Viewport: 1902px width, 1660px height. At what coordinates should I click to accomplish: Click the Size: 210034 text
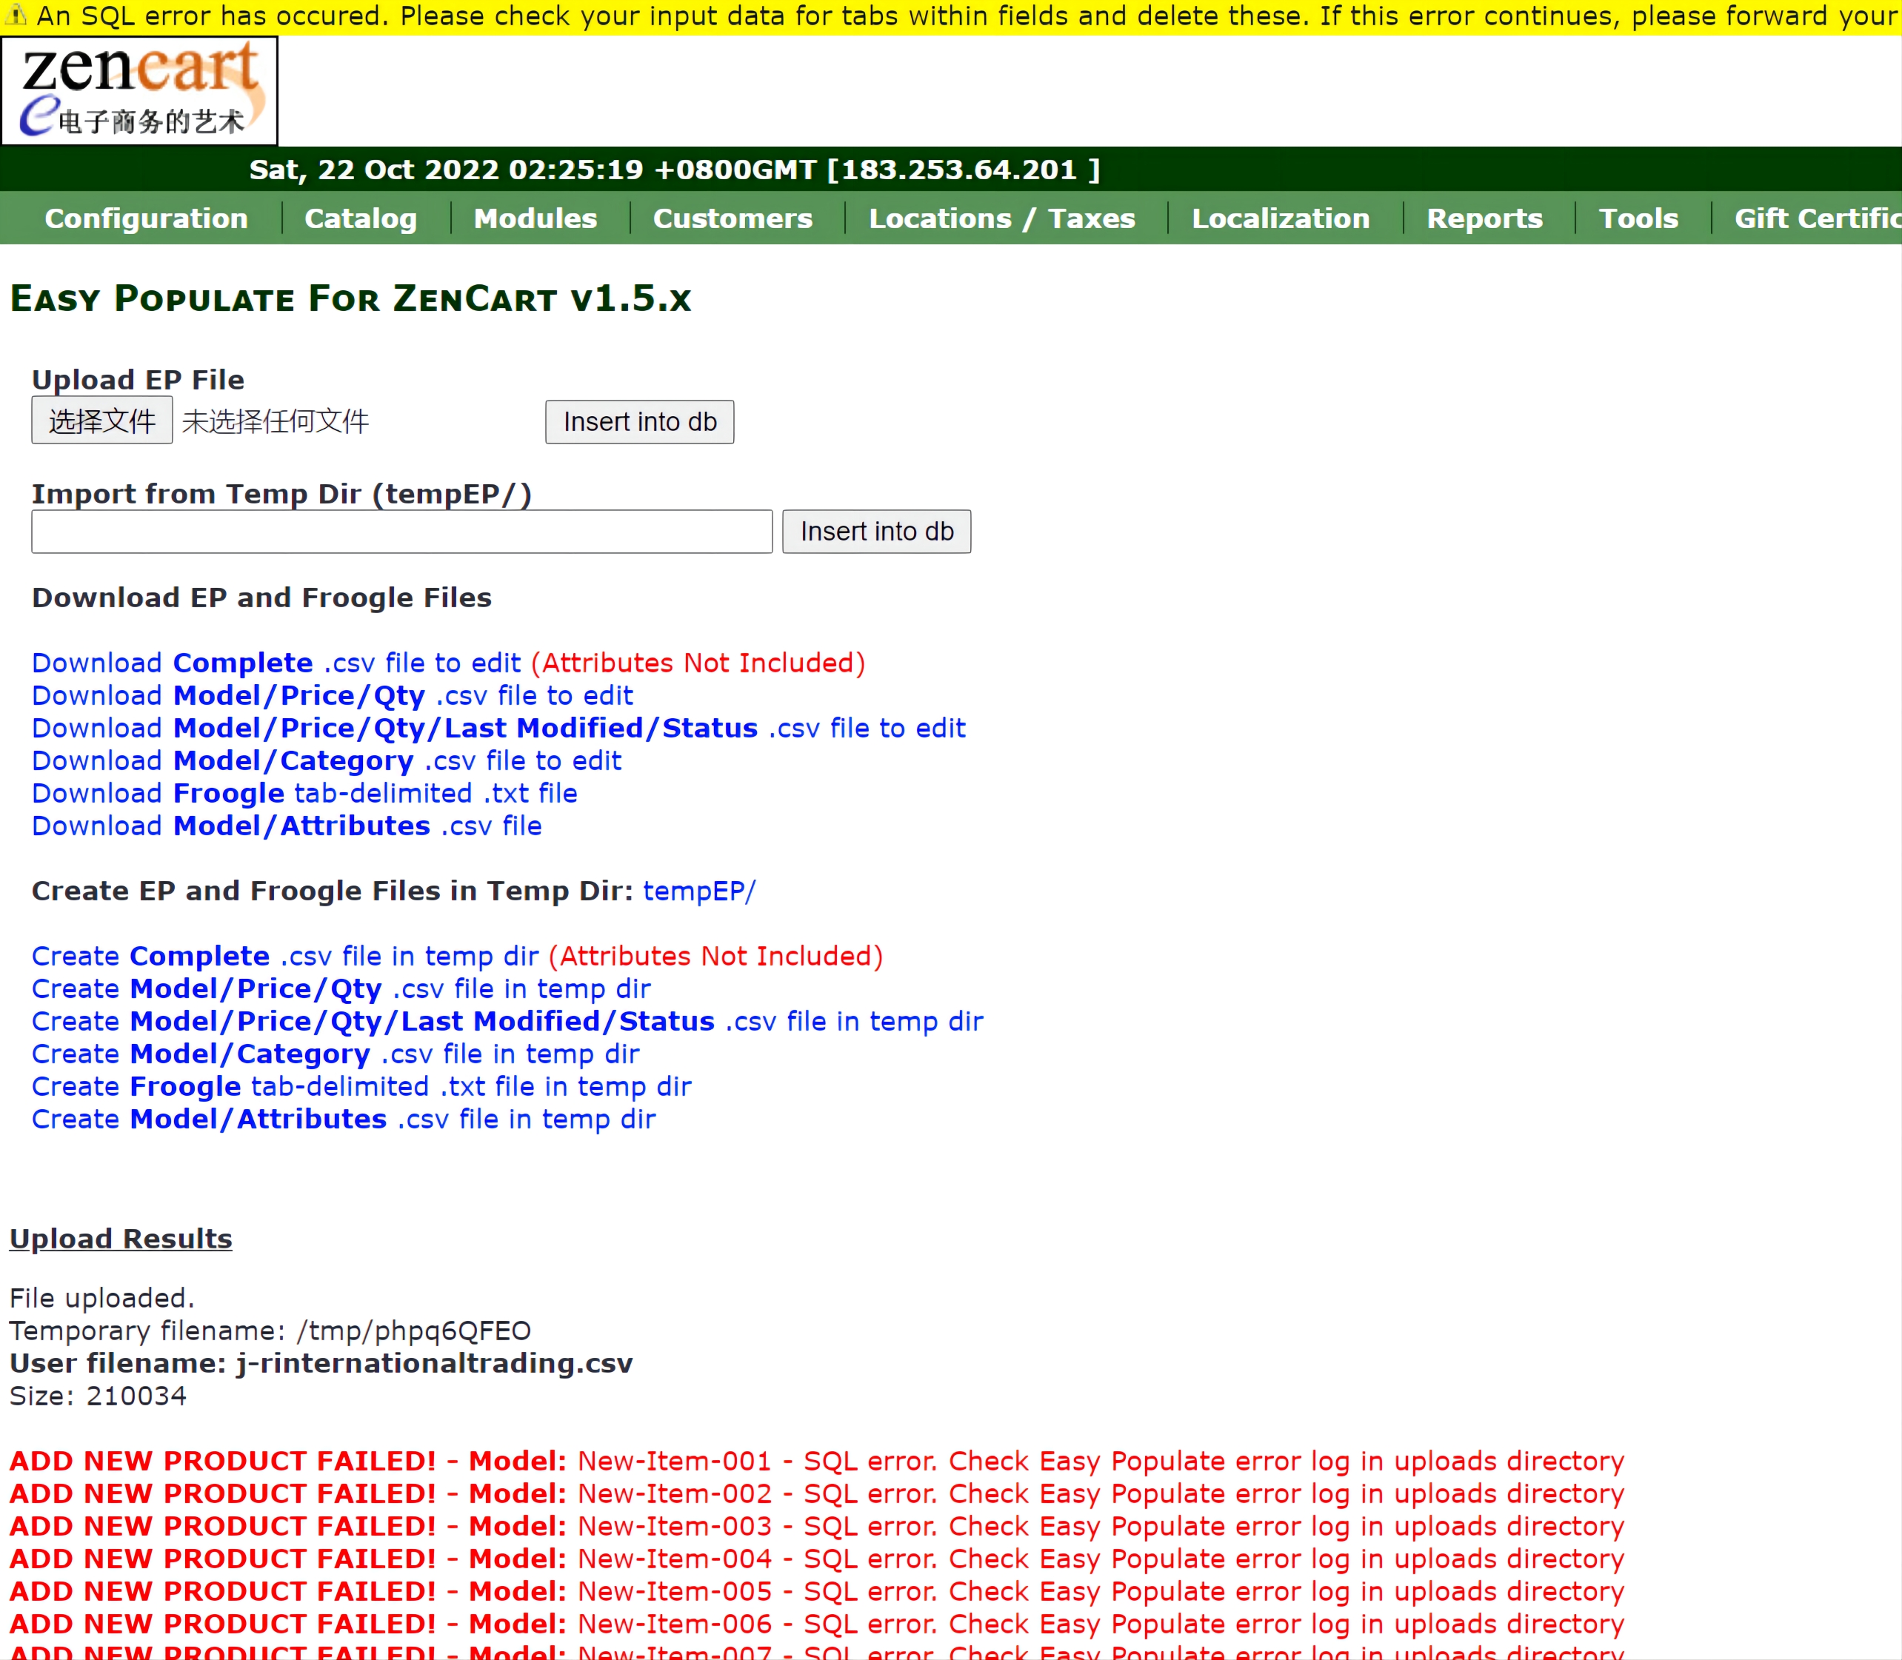pyautogui.click(x=99, y=1396)
